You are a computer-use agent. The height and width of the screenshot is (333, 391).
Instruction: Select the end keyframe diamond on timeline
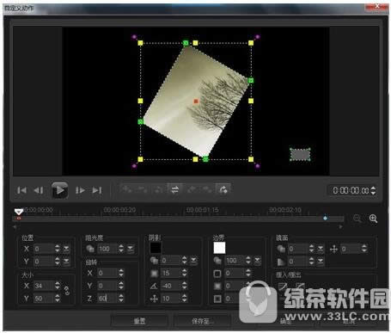click(x=325, y=219)
